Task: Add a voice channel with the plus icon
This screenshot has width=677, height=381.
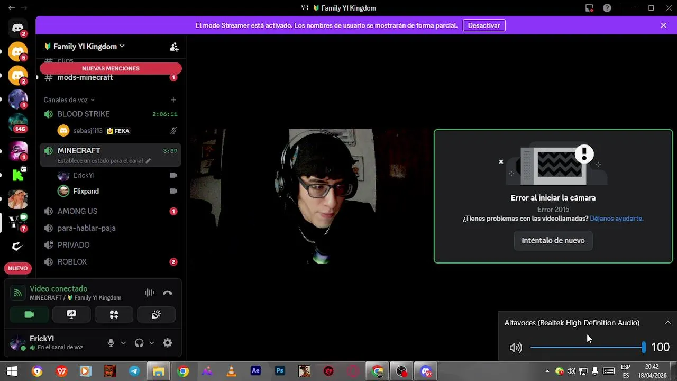Action: 173,100
